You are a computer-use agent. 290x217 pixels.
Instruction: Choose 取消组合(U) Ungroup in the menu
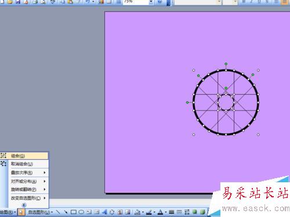coord(24,164)
